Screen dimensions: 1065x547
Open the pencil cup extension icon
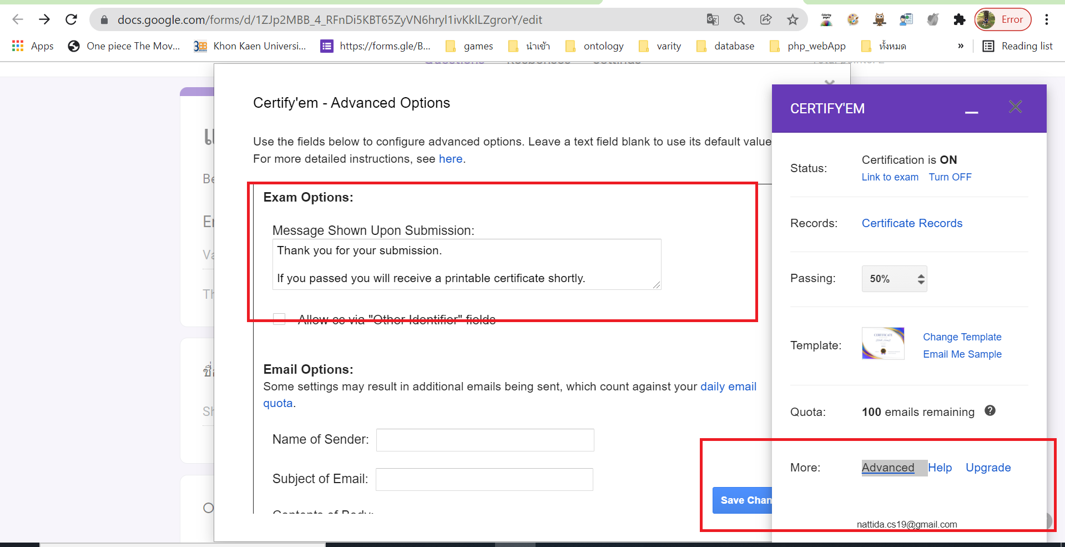coord(826,19)
